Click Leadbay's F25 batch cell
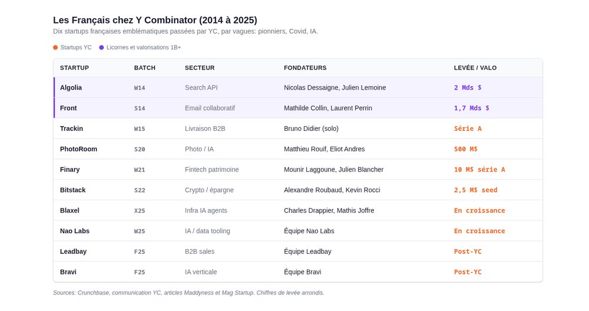Viewport: 589px width, 311px height. point(140,252)
